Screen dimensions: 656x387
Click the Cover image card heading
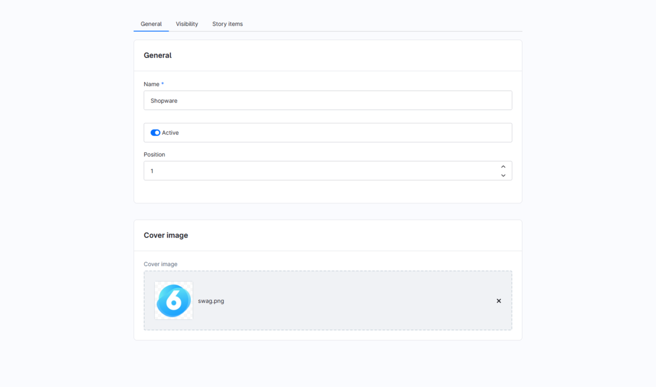pyautogui.click(x=166, y=235)
